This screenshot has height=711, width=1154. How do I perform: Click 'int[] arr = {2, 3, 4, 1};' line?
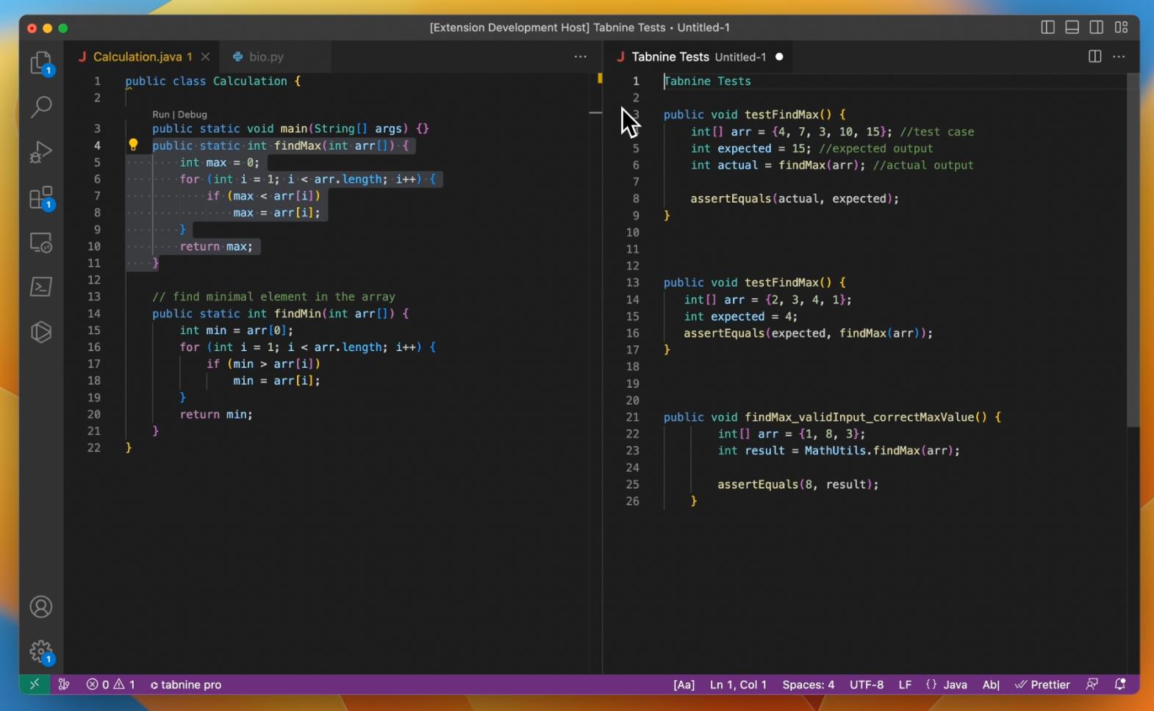(768, 300)
